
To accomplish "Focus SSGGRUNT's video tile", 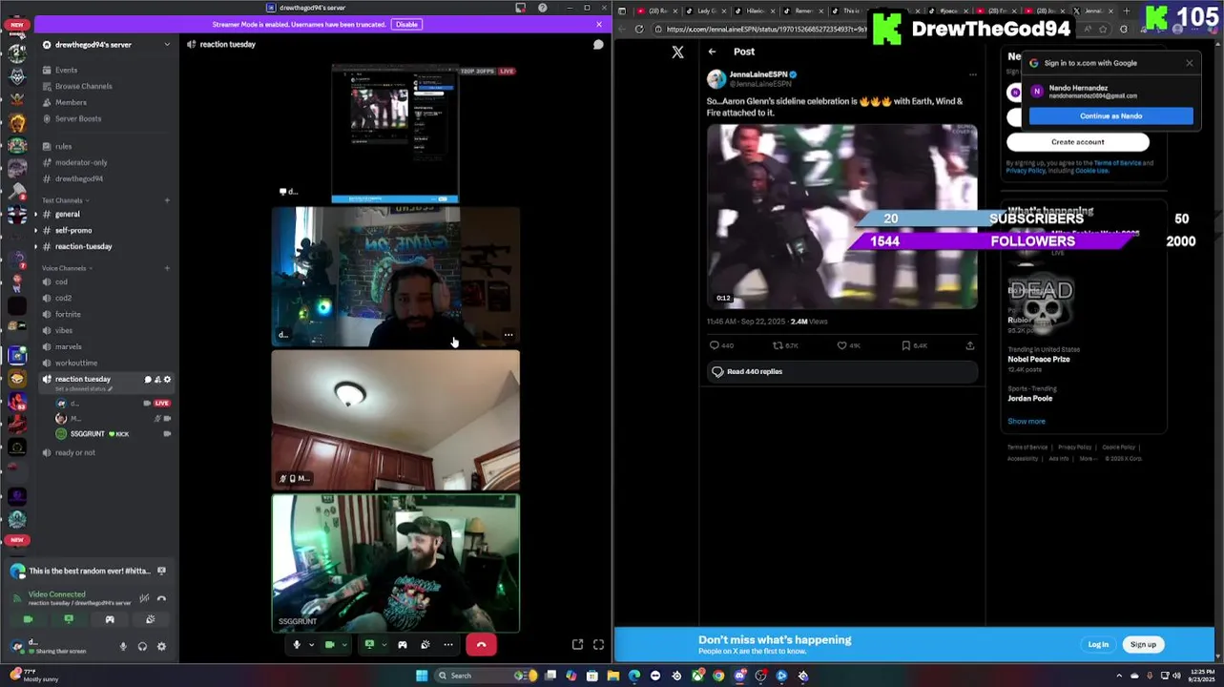I will point(395,563).
